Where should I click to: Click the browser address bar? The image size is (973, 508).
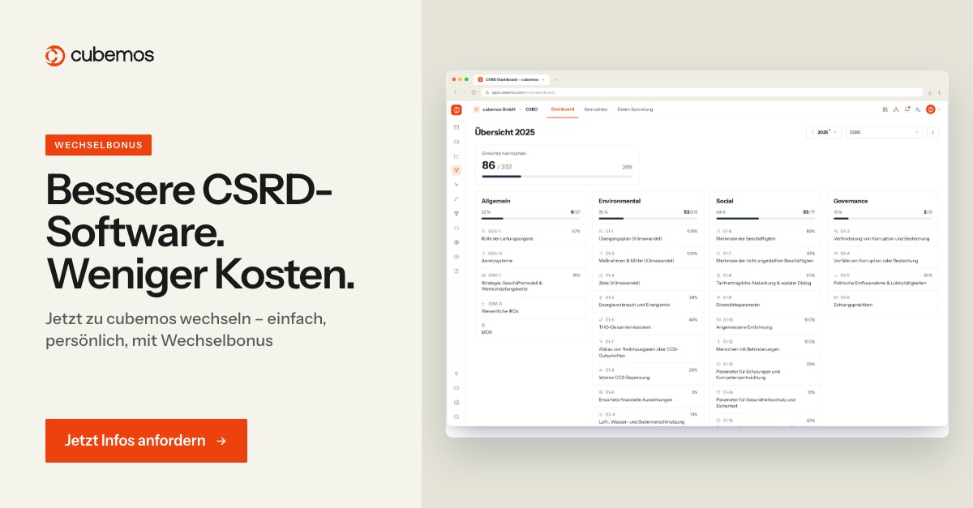pyautogui.click(x=702, y=92)
